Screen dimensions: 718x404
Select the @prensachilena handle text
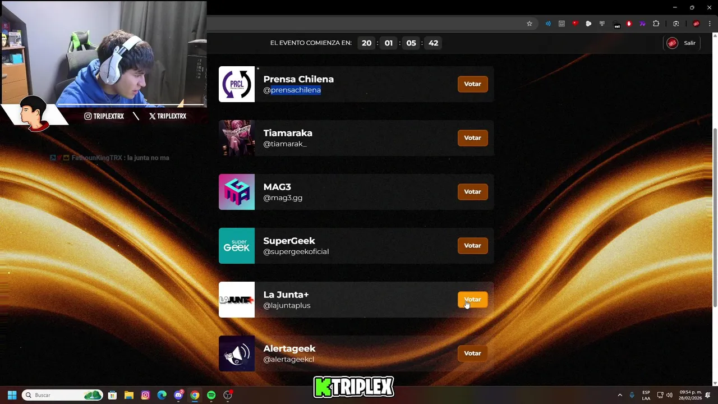coord(292,90)
